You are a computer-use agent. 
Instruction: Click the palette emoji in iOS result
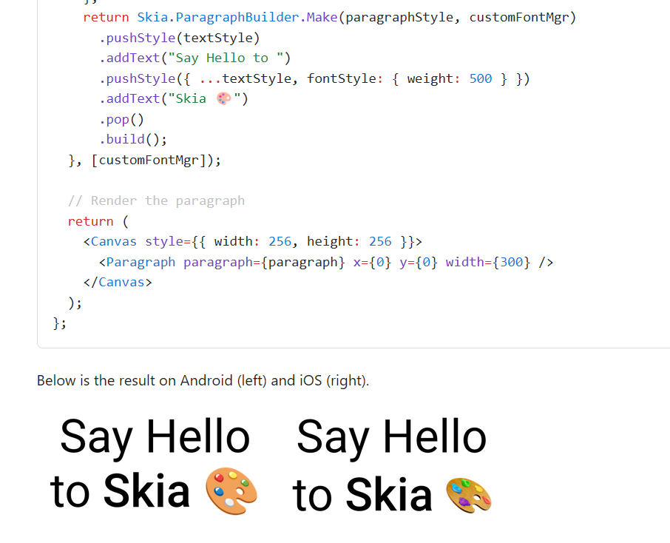[x=469, y=495]
